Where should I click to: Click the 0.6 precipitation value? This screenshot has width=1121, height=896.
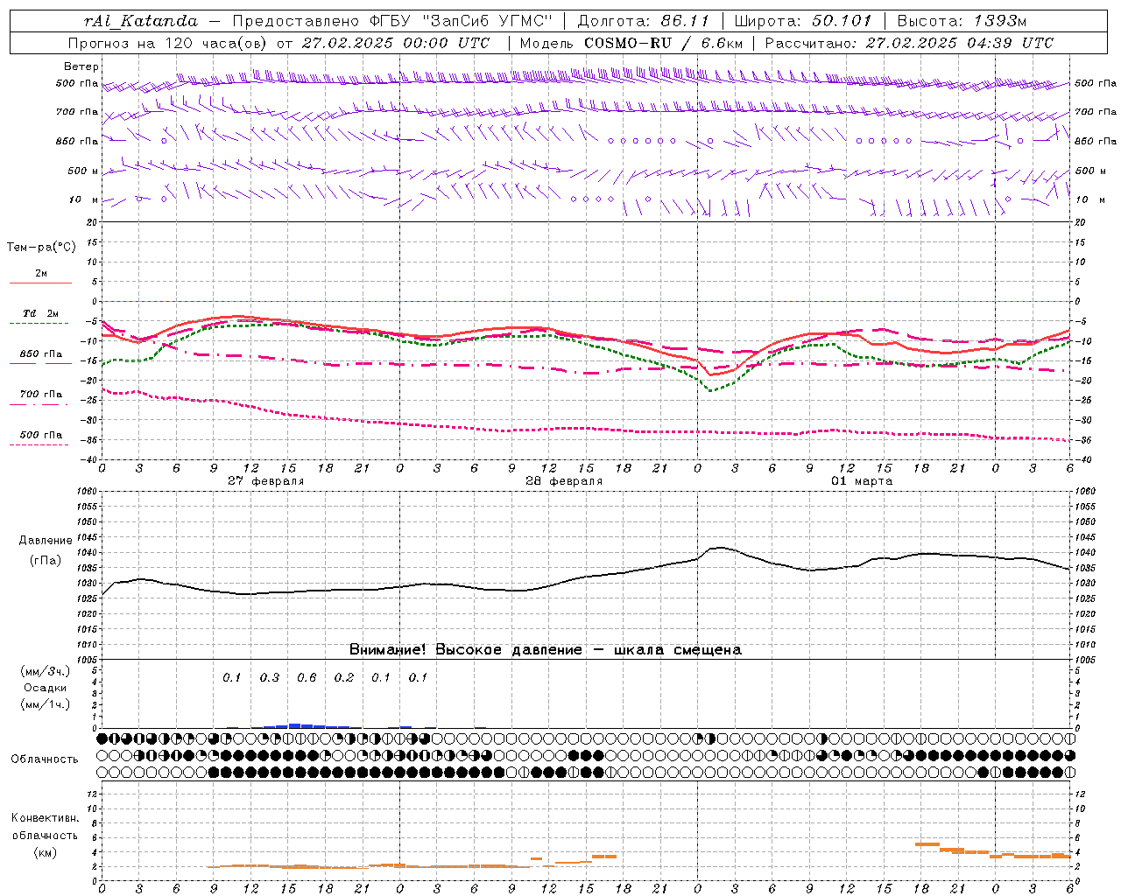(x=307, y=678)
